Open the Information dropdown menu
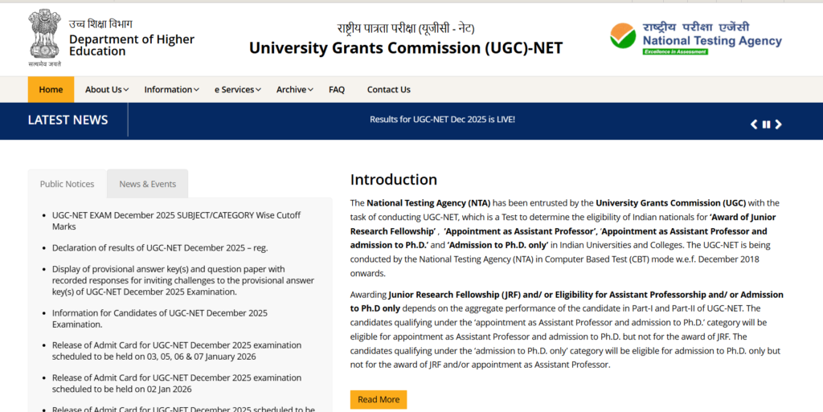The image size is (823, 412). pos(171,90)
